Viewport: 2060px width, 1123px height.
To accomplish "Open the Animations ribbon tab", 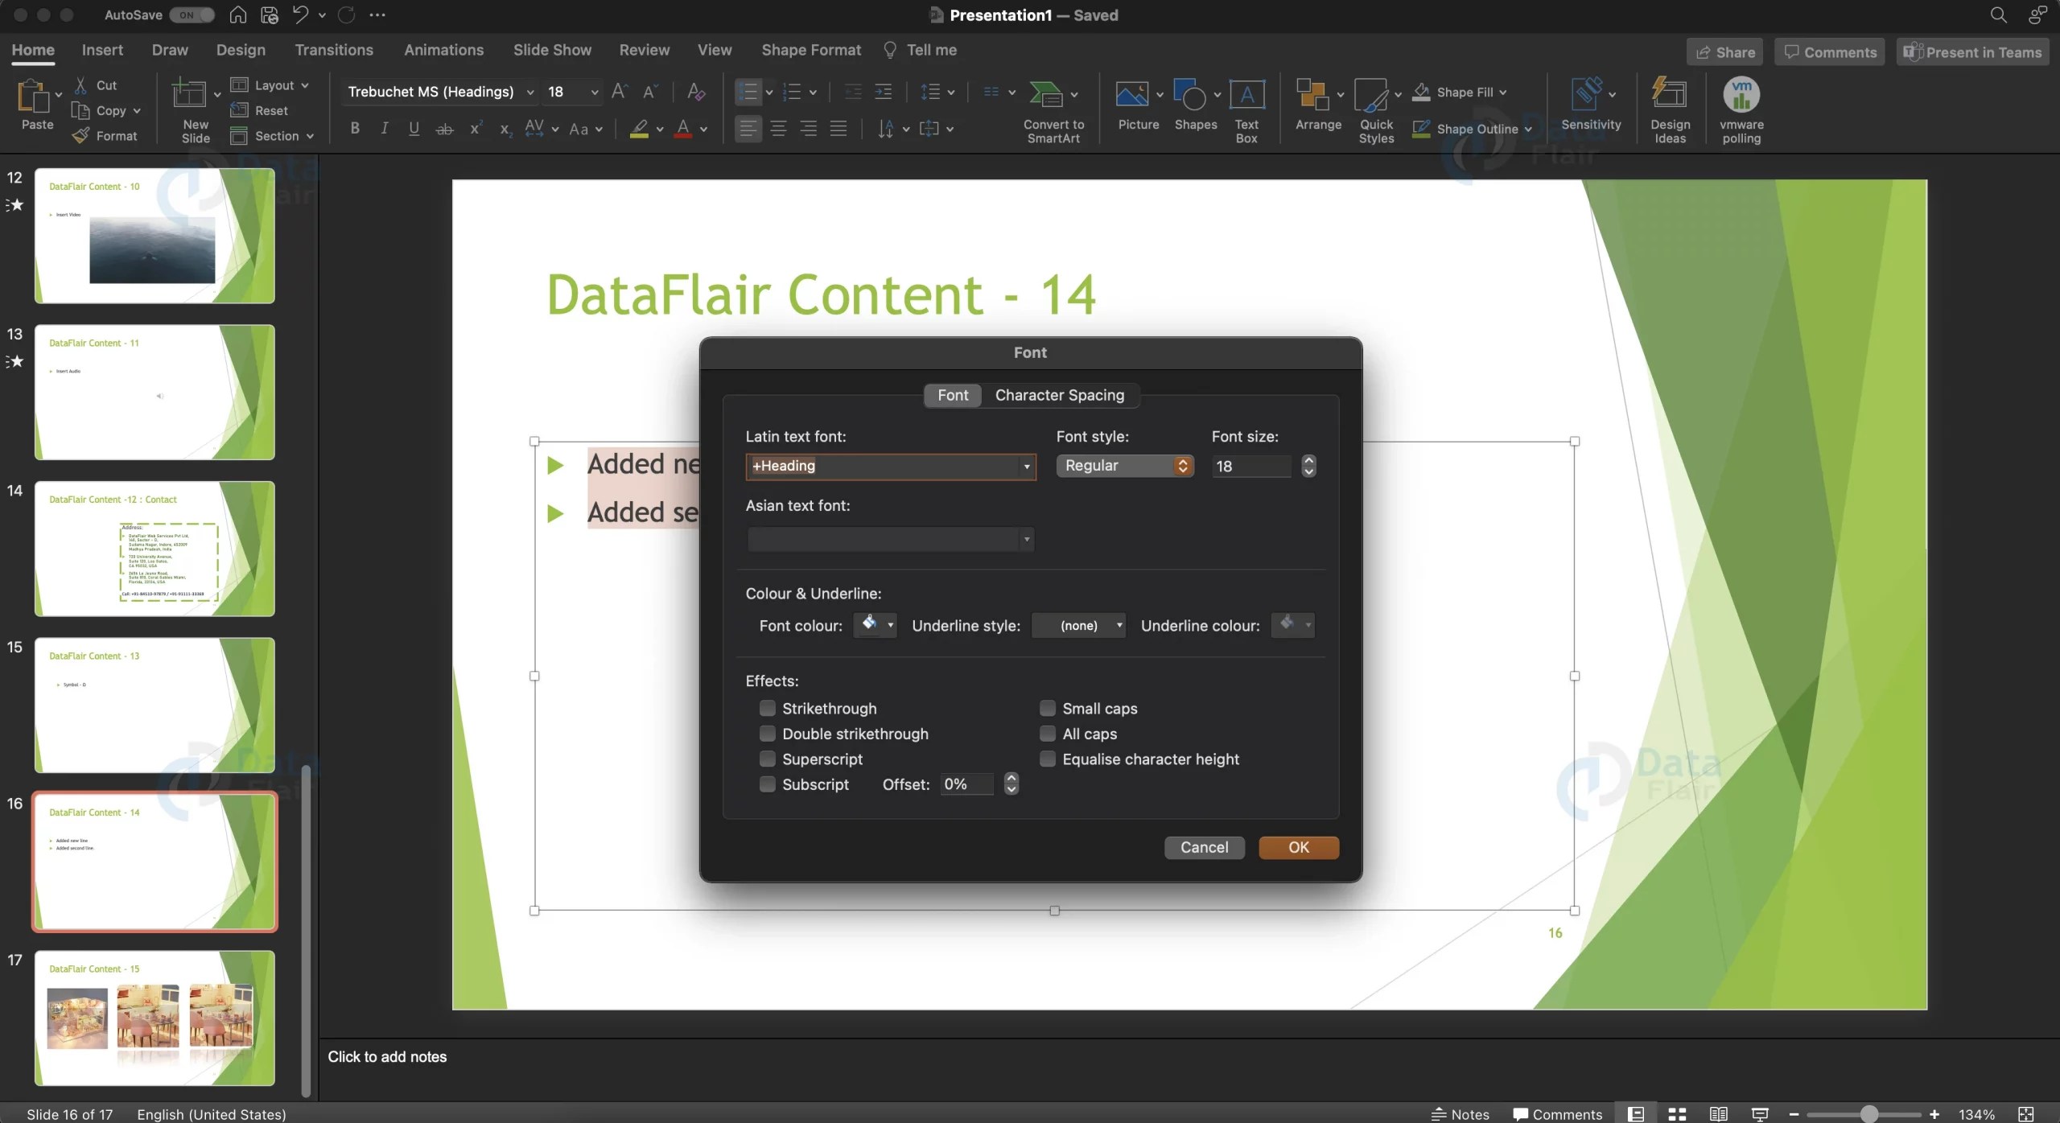I will [x=444, y=50].
